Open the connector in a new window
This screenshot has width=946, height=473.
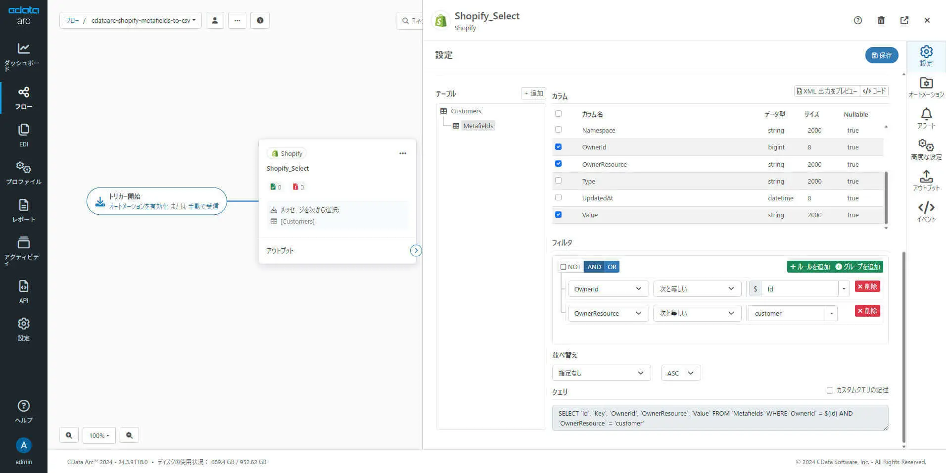pos(904,20)
